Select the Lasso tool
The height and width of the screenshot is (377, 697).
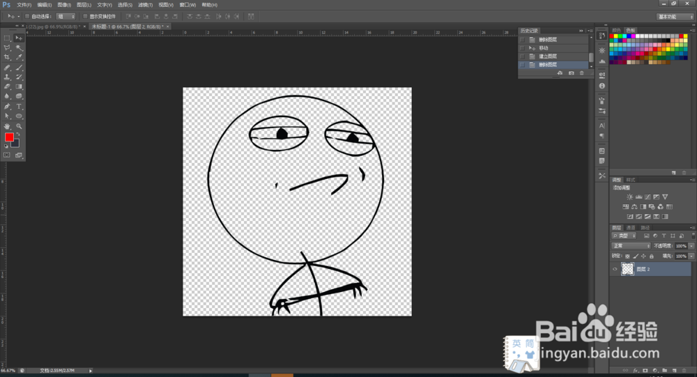[x=7, y=47]
